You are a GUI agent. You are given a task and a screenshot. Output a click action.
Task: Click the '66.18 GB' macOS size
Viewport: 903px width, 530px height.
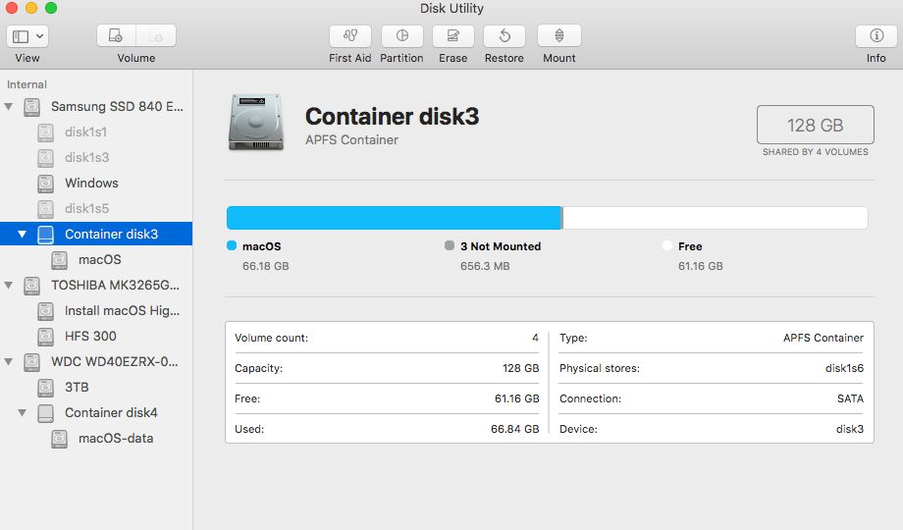click(265, 266)
